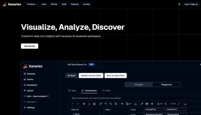Click the table view icon in toolbar
The image size is (201, 115).
click(147, 104)
